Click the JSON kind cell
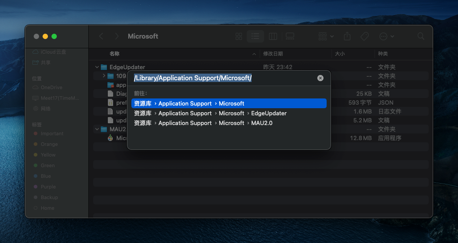Image resolution: width=458 pixels, height=243 pixels. click(386, 102)
